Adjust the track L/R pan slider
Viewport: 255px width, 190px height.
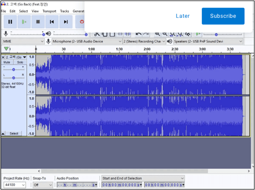pos(14,78)
